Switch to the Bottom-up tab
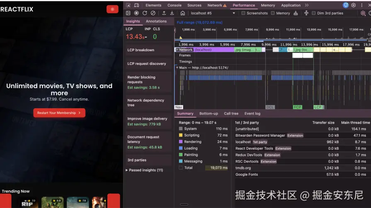This screenshot has width=371, height=208. (x=209, y=114)
